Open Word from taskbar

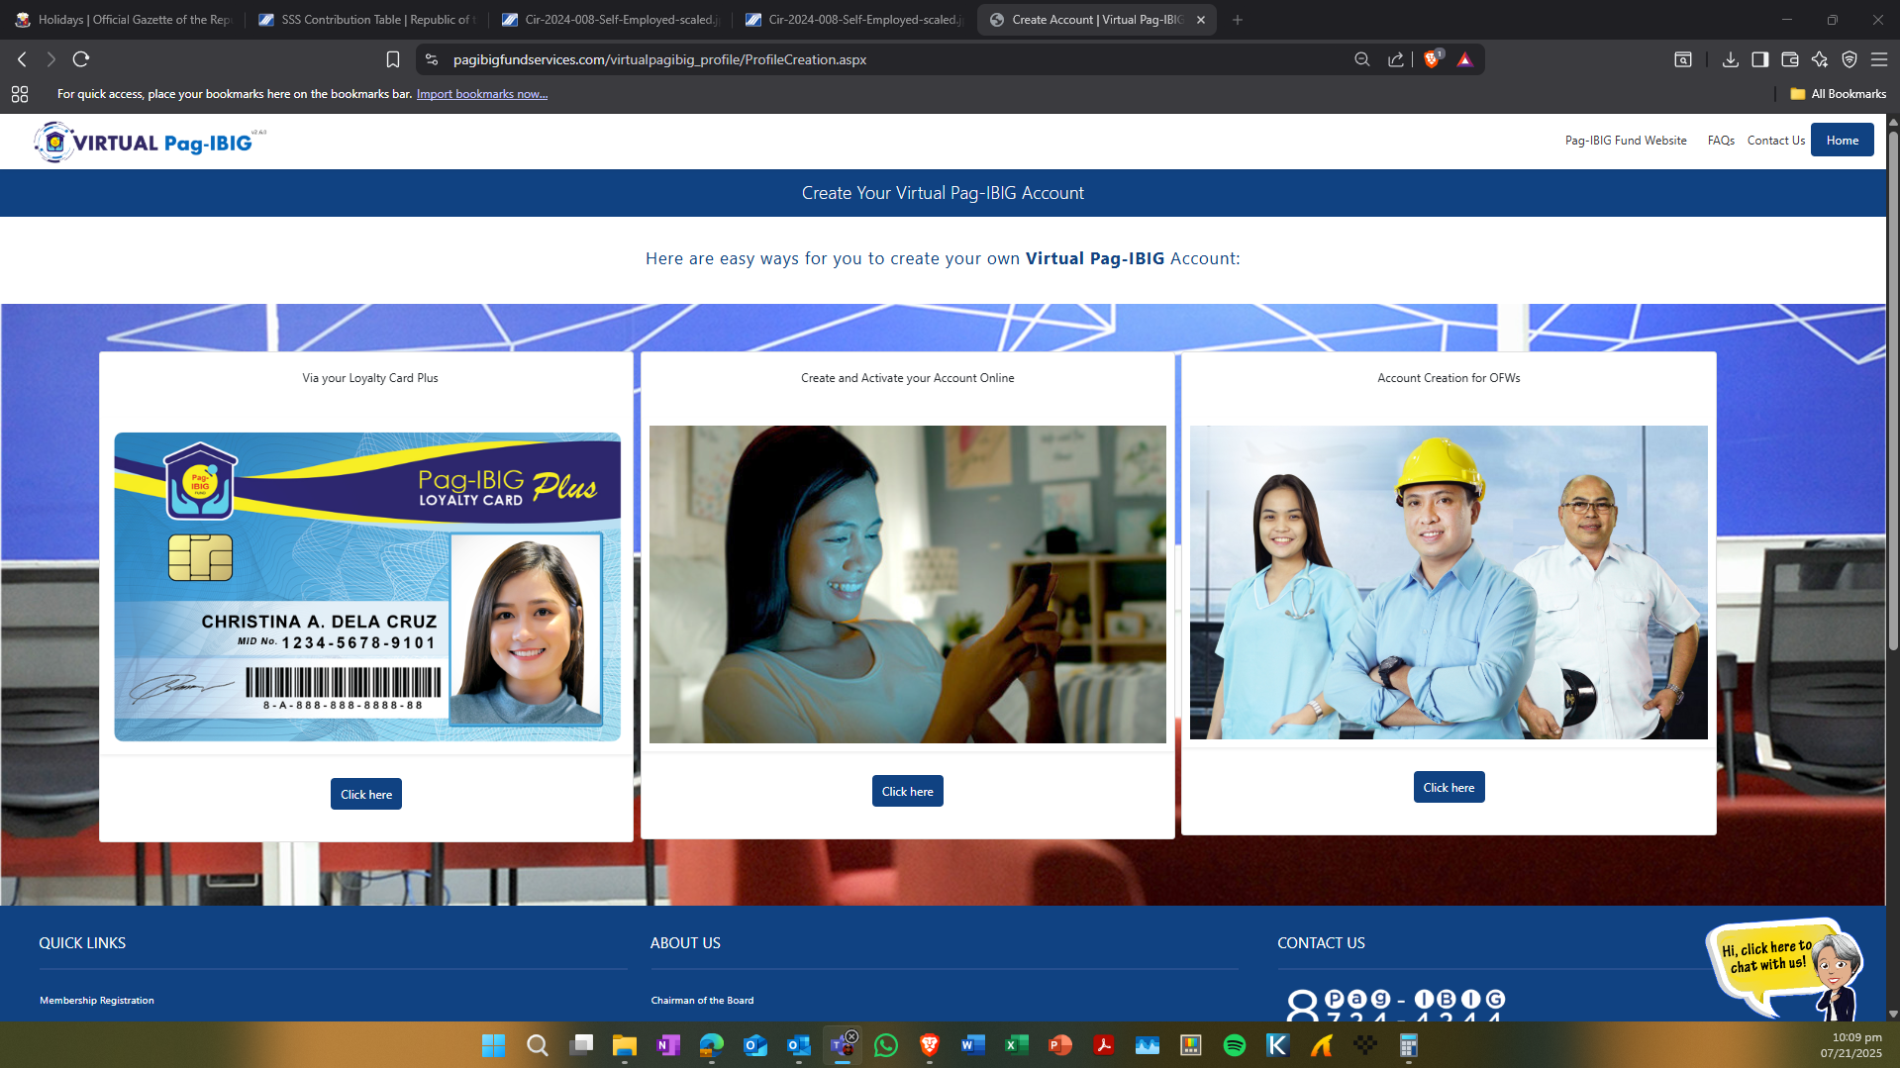pos(973,1045)
